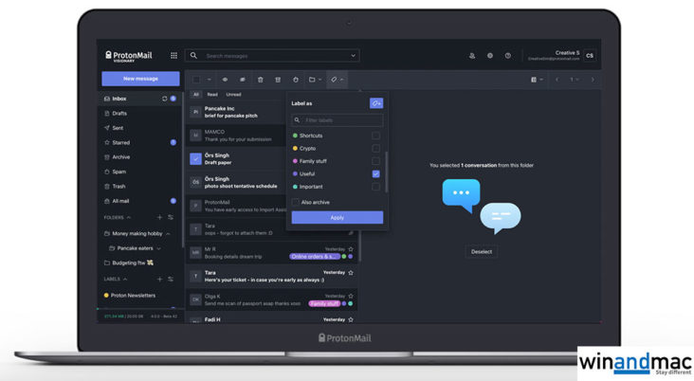
Task: Click the Filter labels input field
Action: (338, 120)
